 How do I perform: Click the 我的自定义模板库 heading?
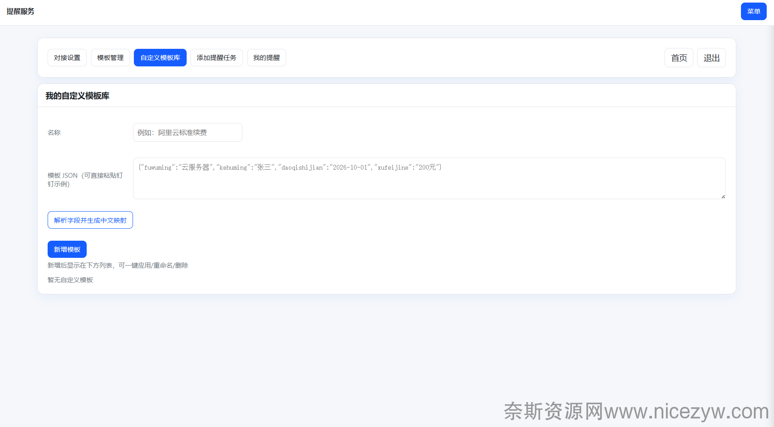77,96
